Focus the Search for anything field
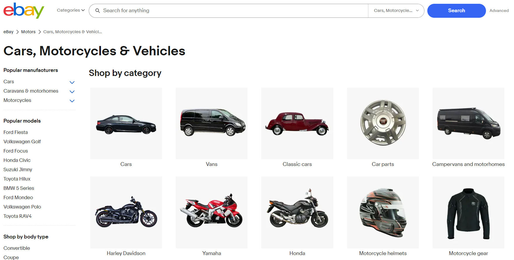The image size is (514, 260). click(234, 10)
